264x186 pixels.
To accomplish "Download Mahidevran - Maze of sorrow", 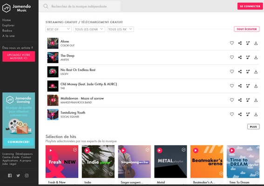I will click(256, 100).
